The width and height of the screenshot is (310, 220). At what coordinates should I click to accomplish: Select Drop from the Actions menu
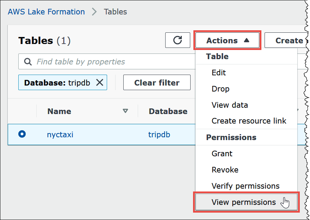pyautogui.click(x=220, y=89)
